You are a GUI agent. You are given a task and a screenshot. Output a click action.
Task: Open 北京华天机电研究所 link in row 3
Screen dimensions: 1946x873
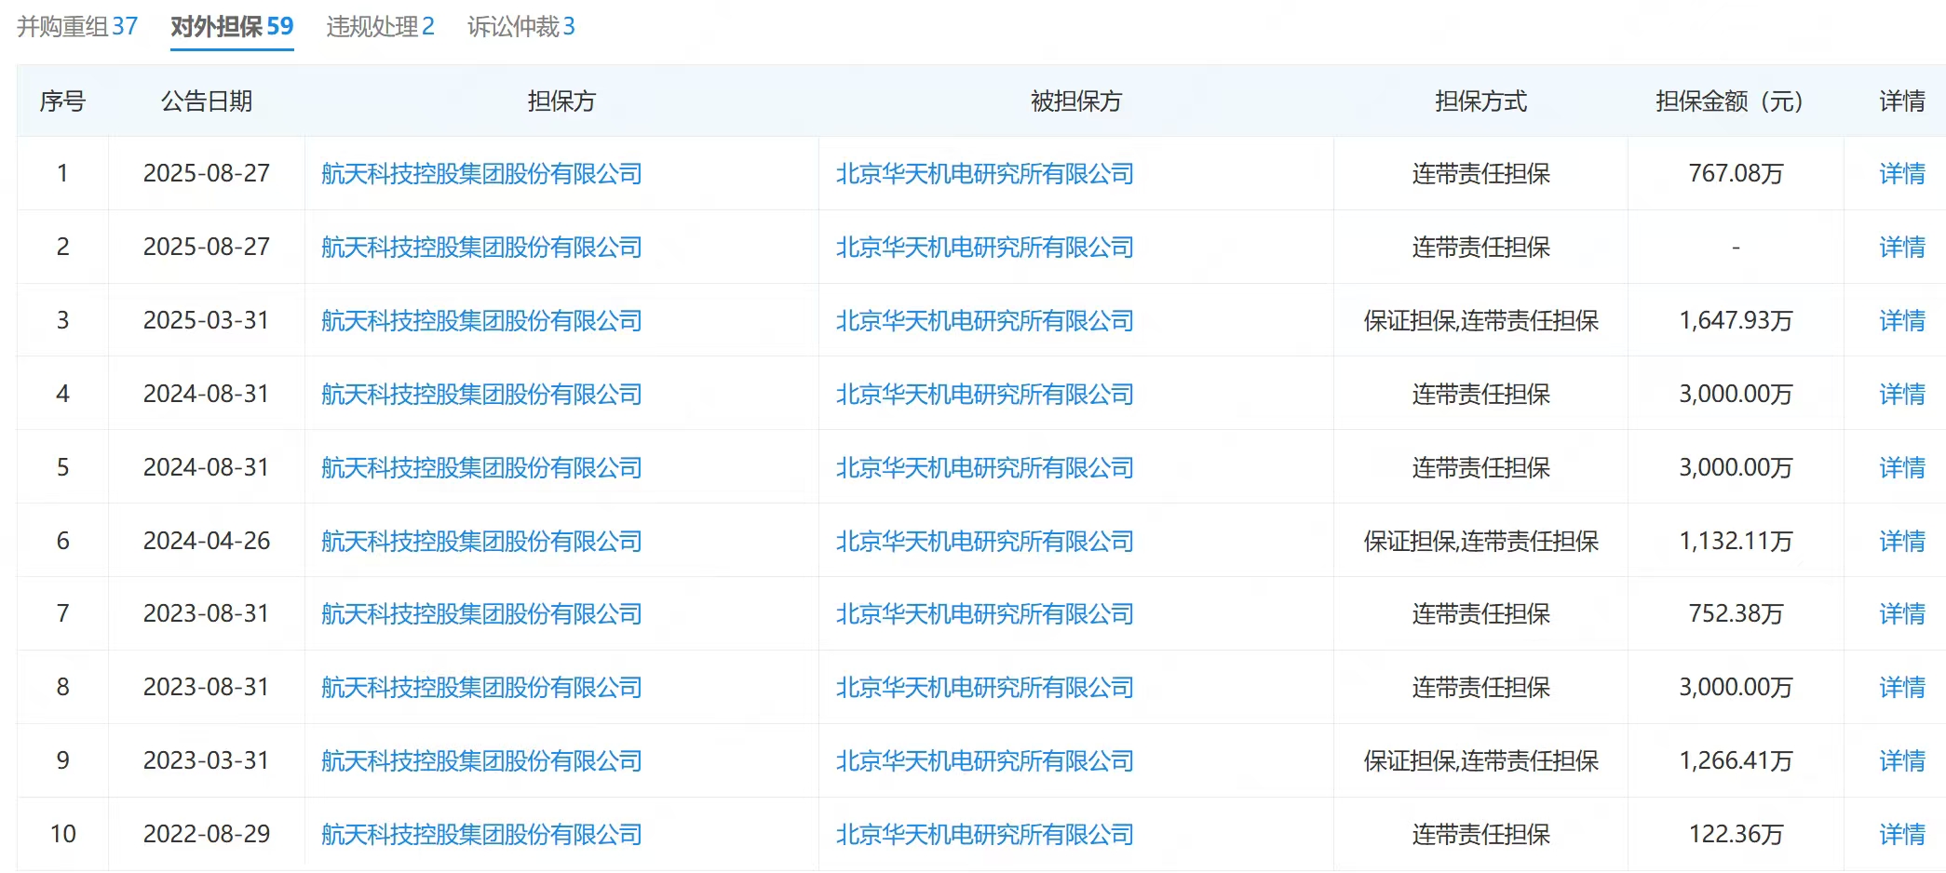(984, 321)
